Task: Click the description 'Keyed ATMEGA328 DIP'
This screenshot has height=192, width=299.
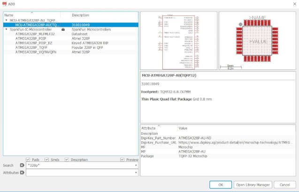Action: point(90,43)
